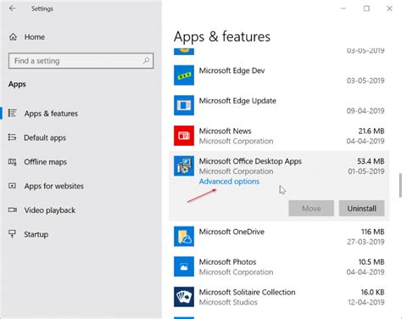Click the Microsoft Edge Update app icon
Viewport: 402px width, 319px height.
click(184, 105)
